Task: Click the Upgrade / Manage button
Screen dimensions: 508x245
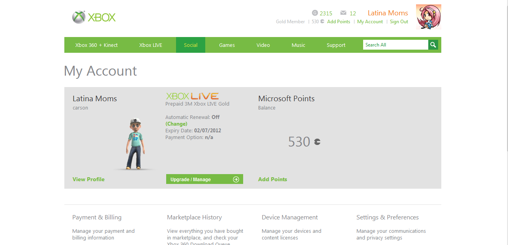Action: pos(204,179)
